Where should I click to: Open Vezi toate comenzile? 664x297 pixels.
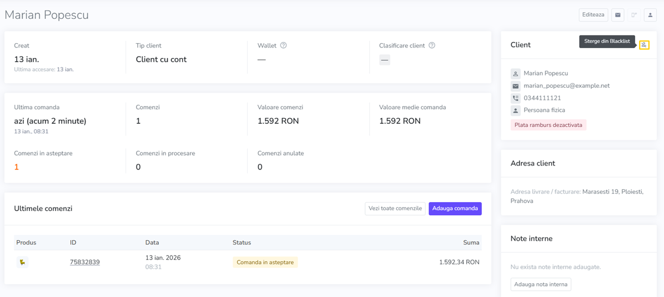pos(395,208)
